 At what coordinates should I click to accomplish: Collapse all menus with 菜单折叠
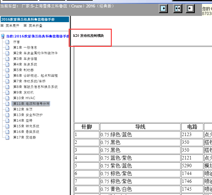coord(34,26)
